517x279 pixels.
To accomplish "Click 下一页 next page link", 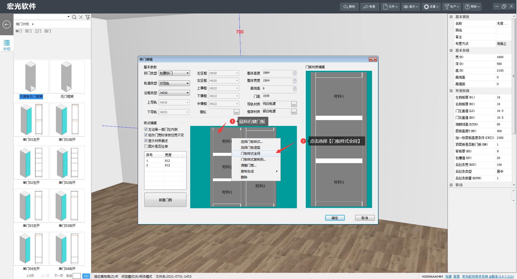I will click(59, 276).
